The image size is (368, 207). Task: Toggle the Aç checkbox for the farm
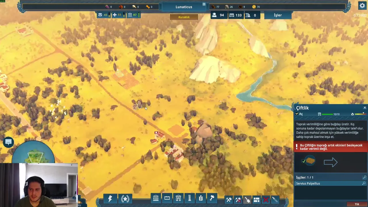point(297,114)
